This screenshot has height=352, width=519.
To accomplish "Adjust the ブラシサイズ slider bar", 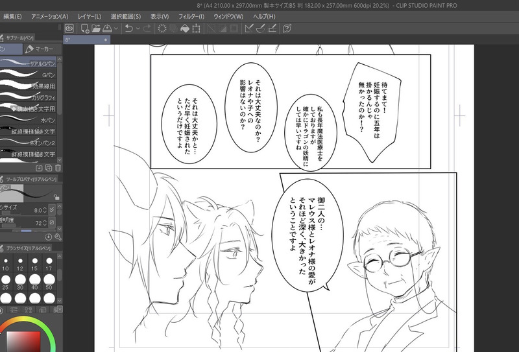I will (x=10, y=213).
